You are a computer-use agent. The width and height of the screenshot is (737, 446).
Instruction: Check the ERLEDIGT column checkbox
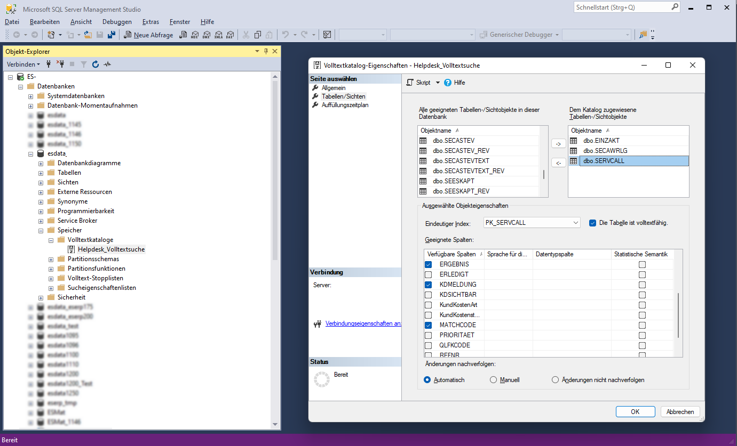tap(428, 274)
